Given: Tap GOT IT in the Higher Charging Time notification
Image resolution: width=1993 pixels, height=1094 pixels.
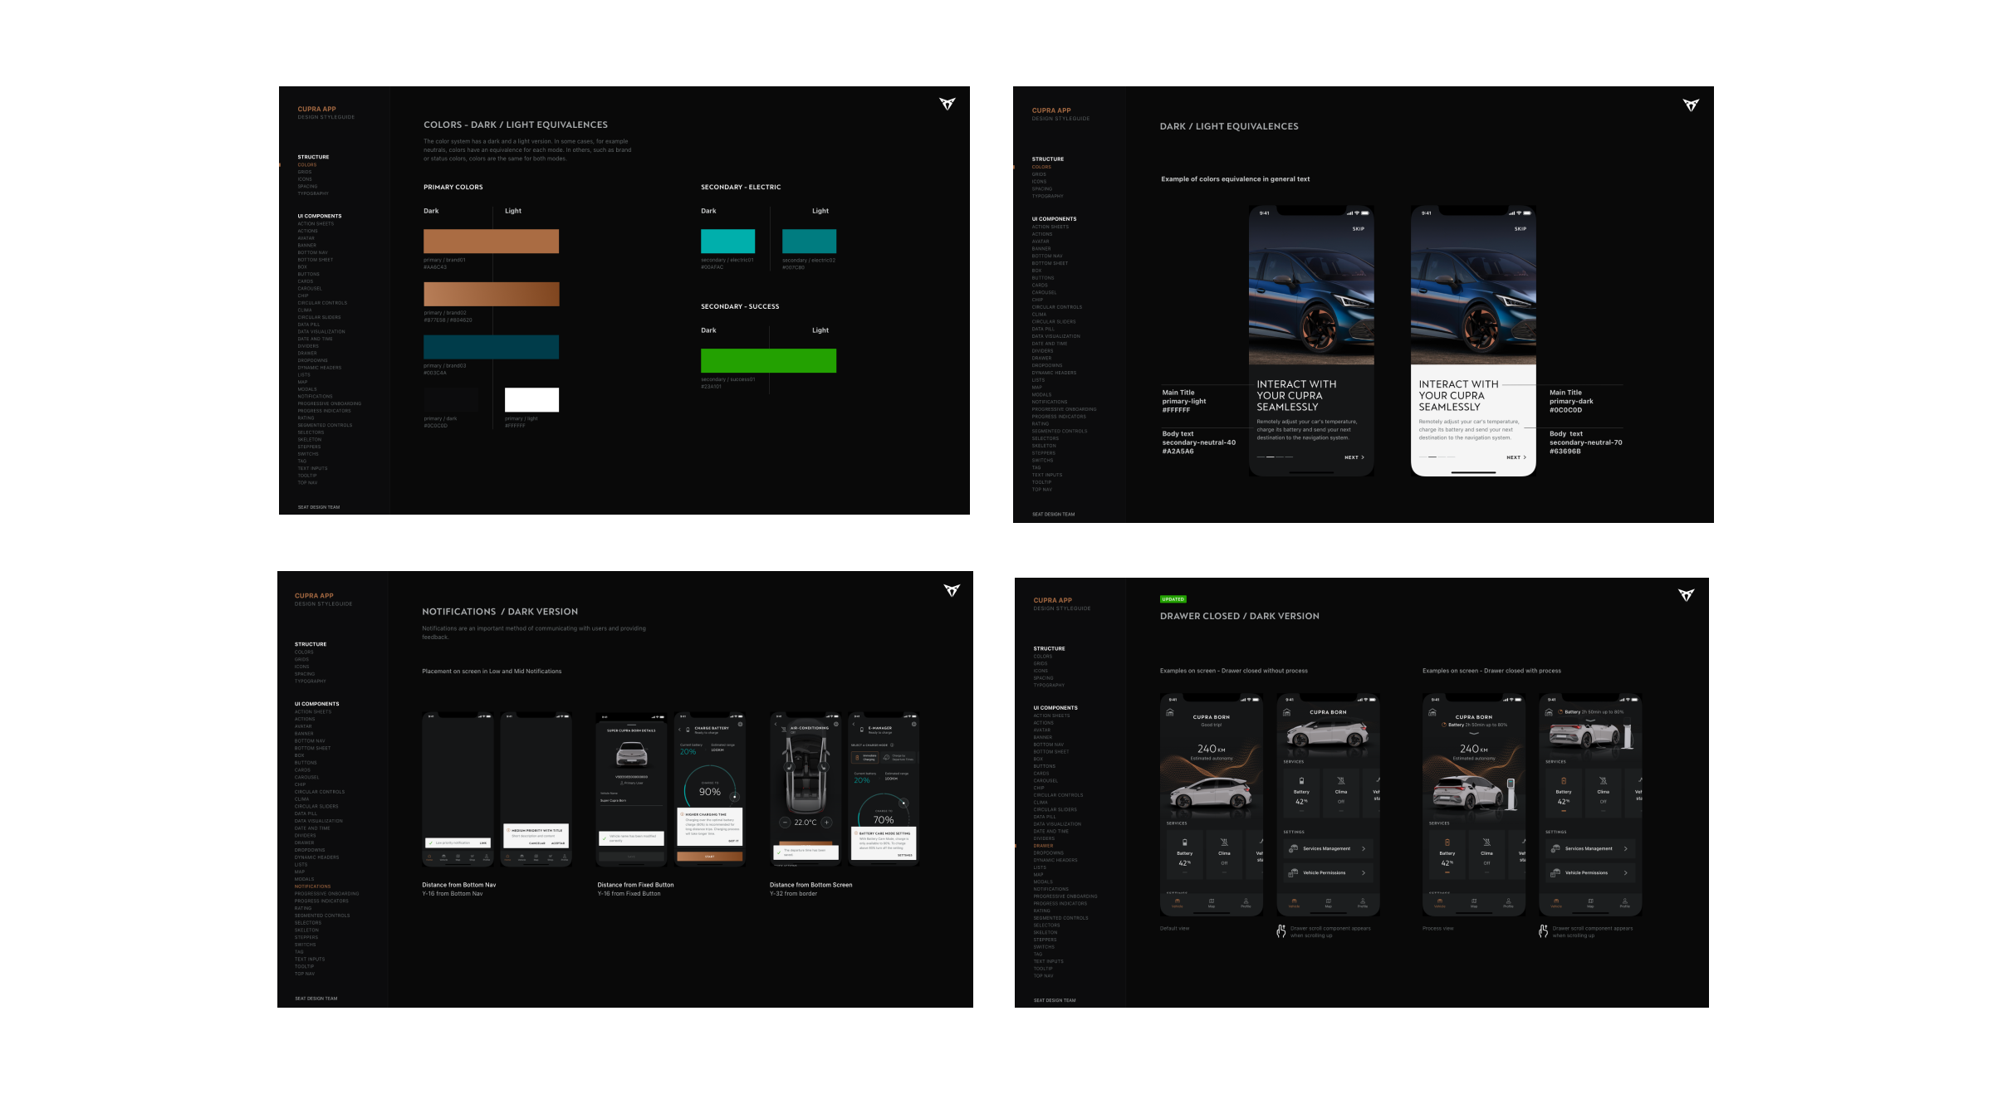Looking at the screenshot, I should 733,841.
